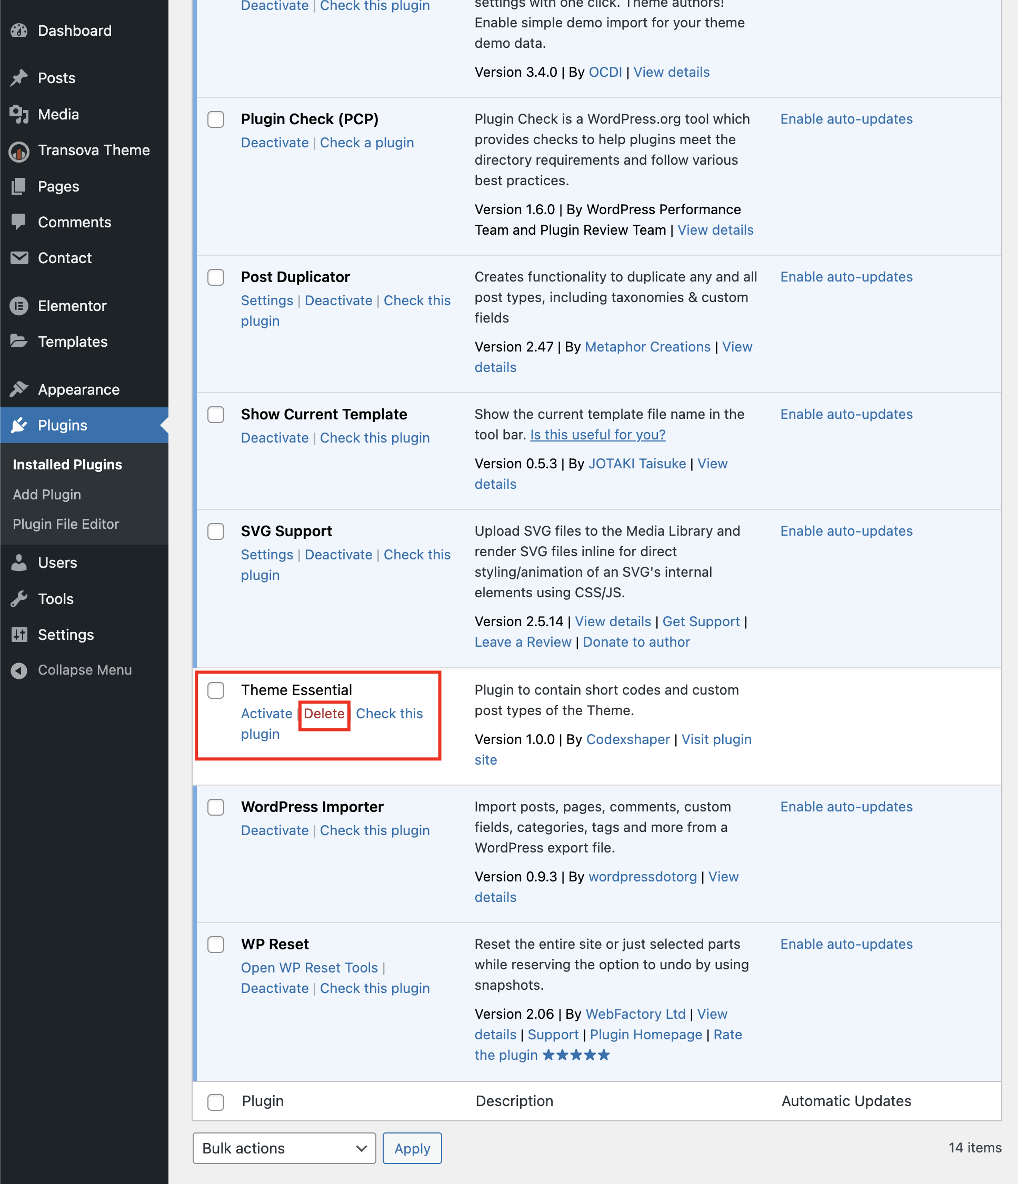Click the Comments bubble icon

(x=19, y=222)
